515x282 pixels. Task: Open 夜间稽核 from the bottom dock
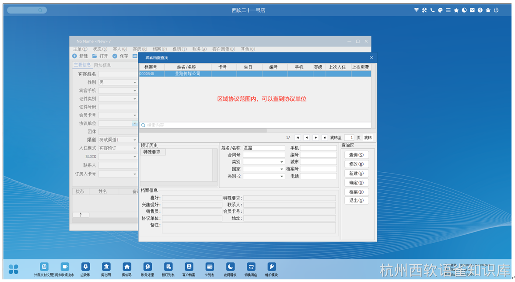pos(230,269)
